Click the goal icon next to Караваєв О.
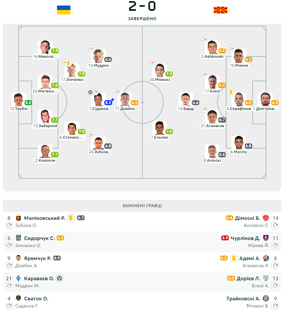This screenshot has width=285, height=313. point(60,278)
